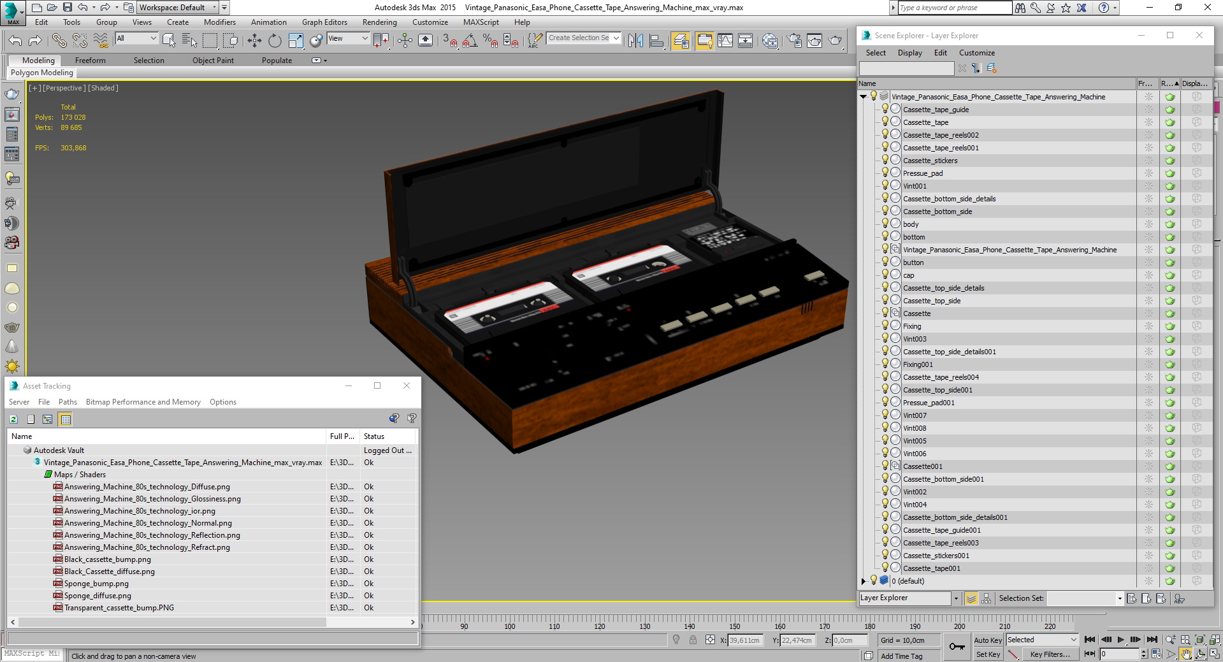Open the reference coordinate View dropdown
Viewport: 1223px width, 662px height.
(348, 38)
